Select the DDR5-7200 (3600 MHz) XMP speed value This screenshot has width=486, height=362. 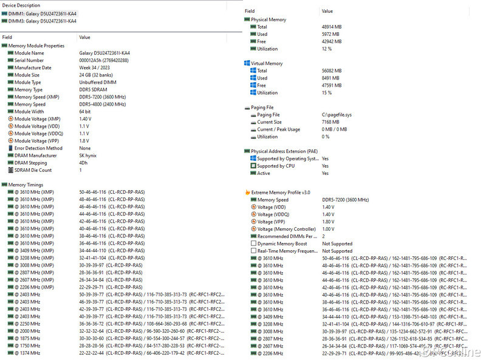pos(346,200)
